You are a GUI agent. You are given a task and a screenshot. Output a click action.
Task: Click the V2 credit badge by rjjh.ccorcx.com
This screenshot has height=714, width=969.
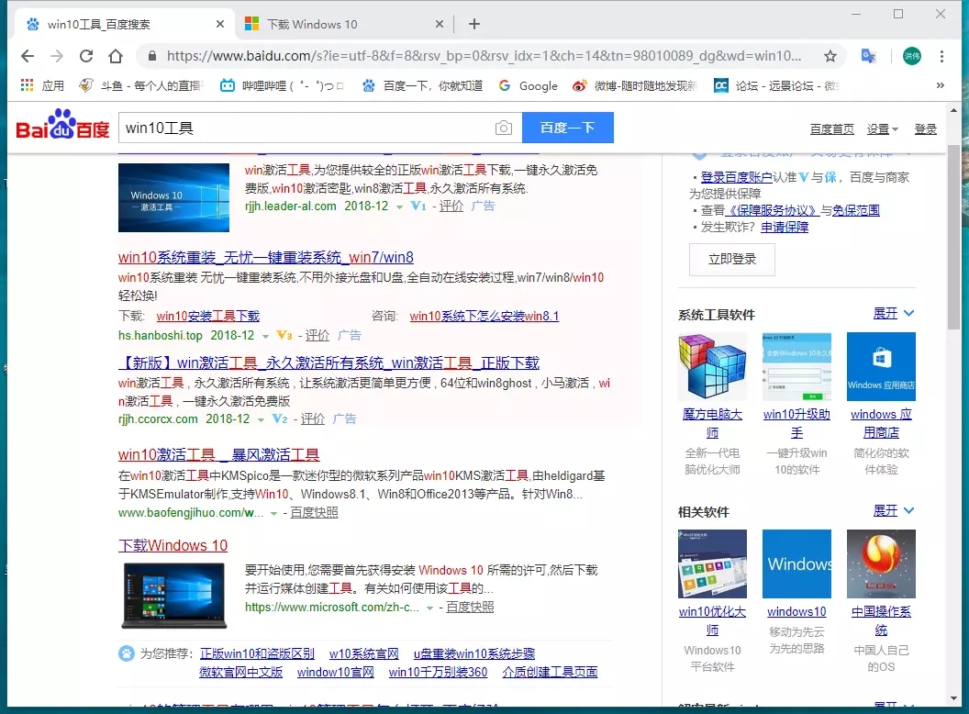click(x=279, y=418)
